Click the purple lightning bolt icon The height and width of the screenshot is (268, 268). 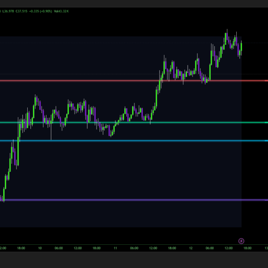242,241
